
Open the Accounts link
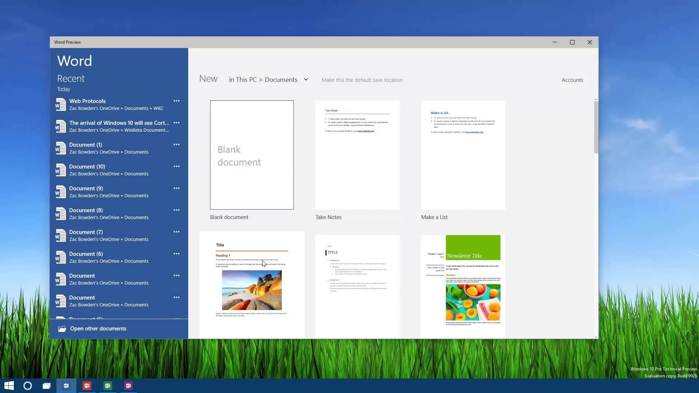(572, 80)
